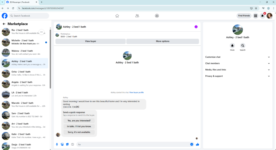Viewport: 276px width, 150px height.
Task: Expand Media, files and links section
Action: click(x=237, y=70)
